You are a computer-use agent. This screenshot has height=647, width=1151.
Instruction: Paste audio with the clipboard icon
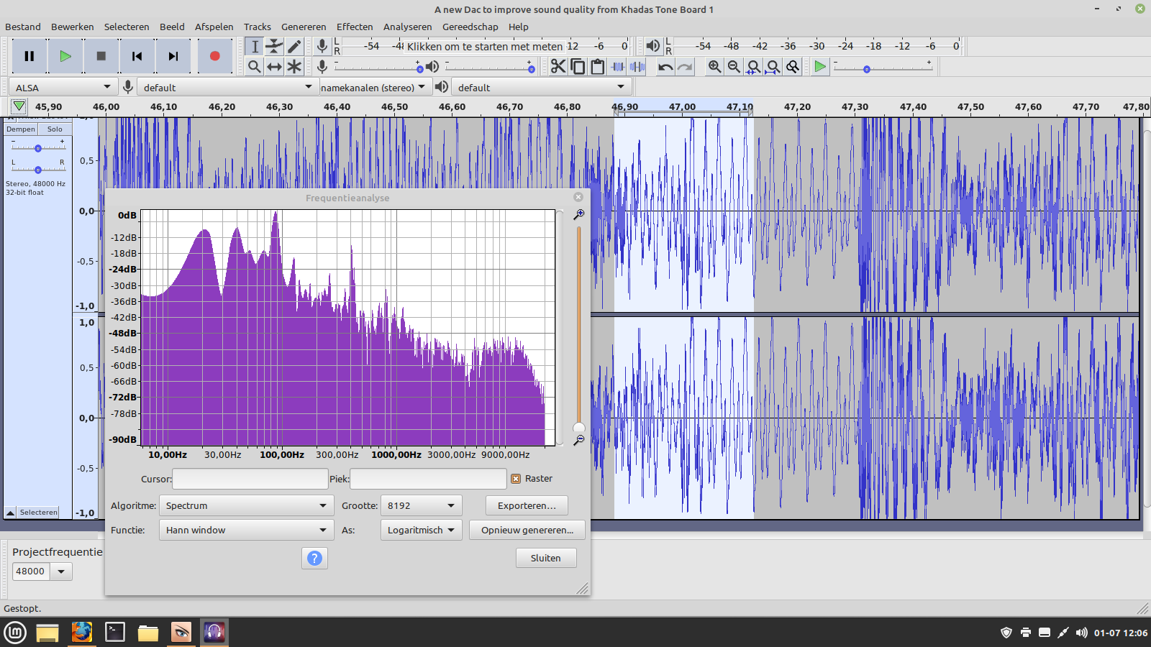[x=597, y=67]
